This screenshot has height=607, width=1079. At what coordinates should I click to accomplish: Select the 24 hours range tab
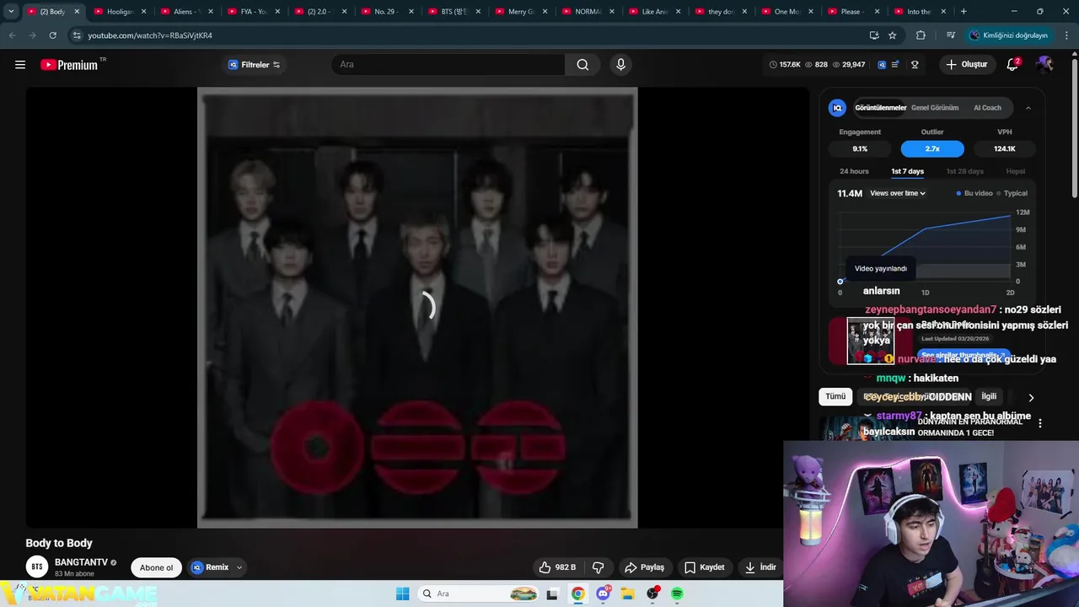[854, 171]
